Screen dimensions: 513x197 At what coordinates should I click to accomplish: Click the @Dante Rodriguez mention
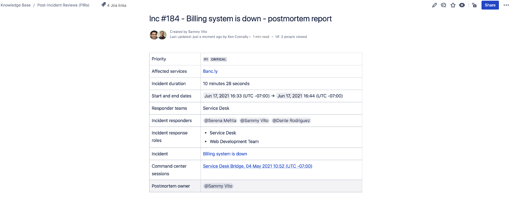click(x=291, y=121)
